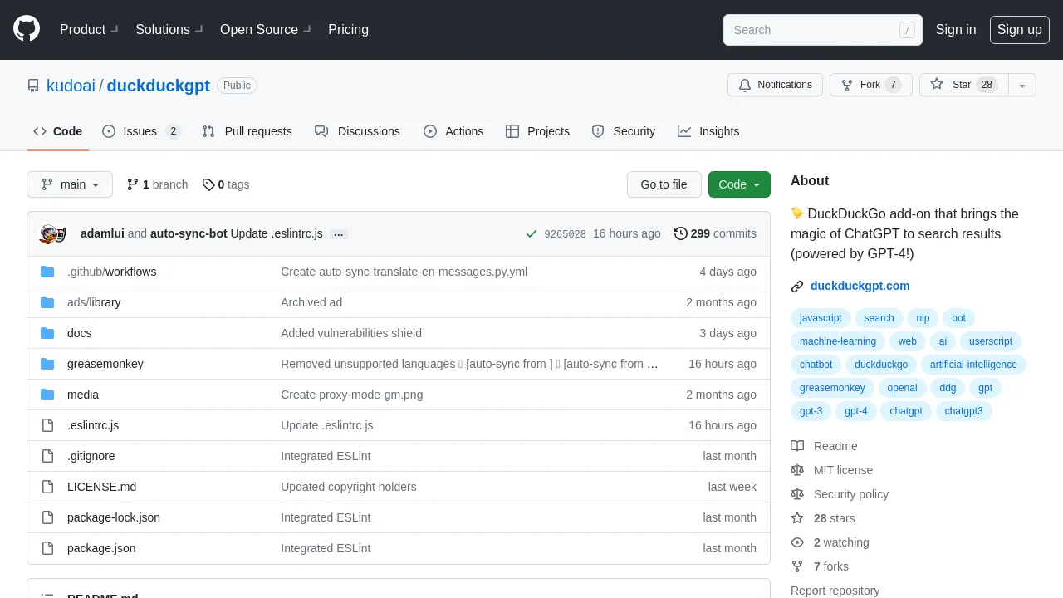Select the machine-learning topic tag

pyautogui.click(x=838, y=341)
